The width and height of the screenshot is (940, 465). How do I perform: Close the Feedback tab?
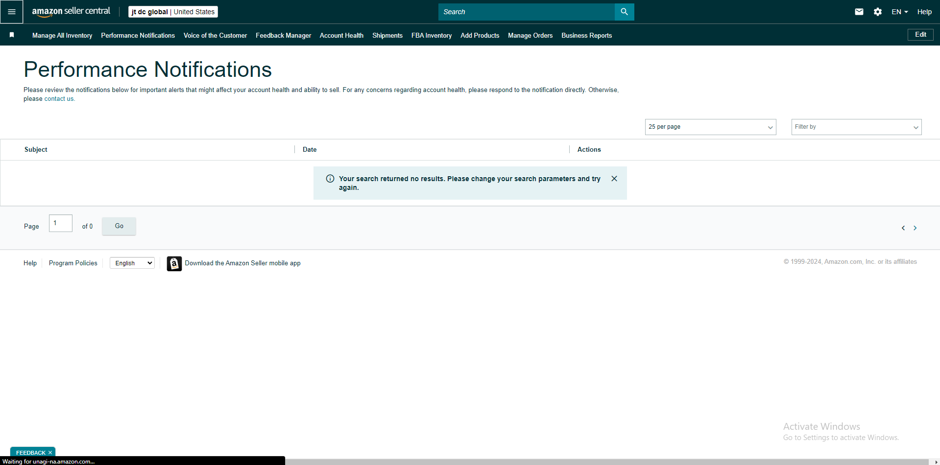[50, 453]
